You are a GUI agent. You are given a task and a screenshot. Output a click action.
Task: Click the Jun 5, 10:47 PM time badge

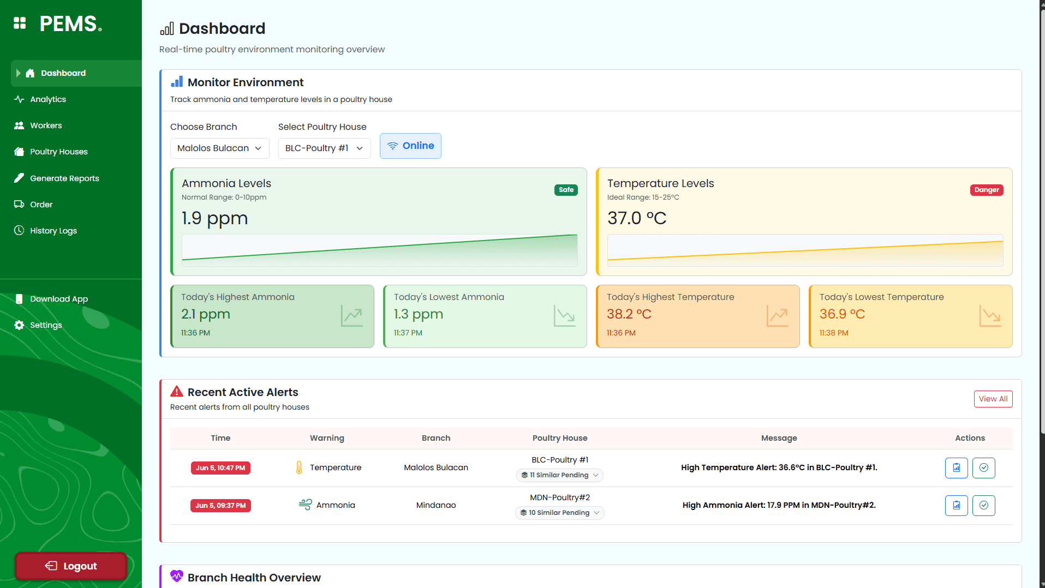(x=220, y=468)
